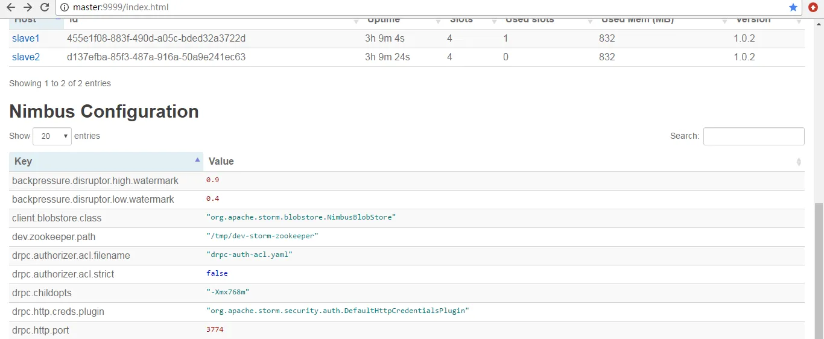Click slave2 uptime 3h 9m 24s
The image size is (824, 339).
pos(387,57)
